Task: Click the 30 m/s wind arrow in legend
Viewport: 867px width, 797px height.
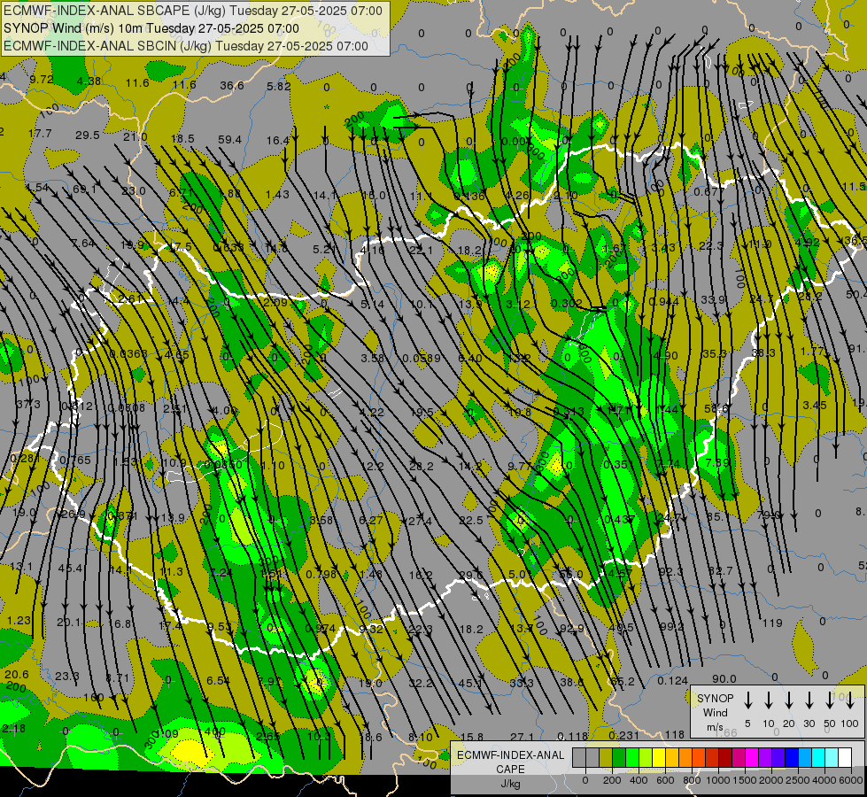Action: (809, 700)
